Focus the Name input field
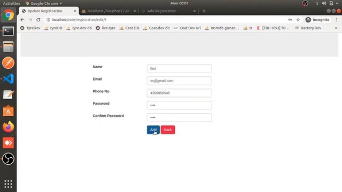Viewport: 342px width, 192px height. (179, 69)
